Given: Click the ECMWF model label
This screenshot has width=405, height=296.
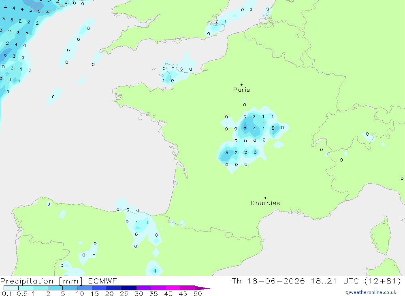Looking at the screenshot, I should click(x=102, y=281).
